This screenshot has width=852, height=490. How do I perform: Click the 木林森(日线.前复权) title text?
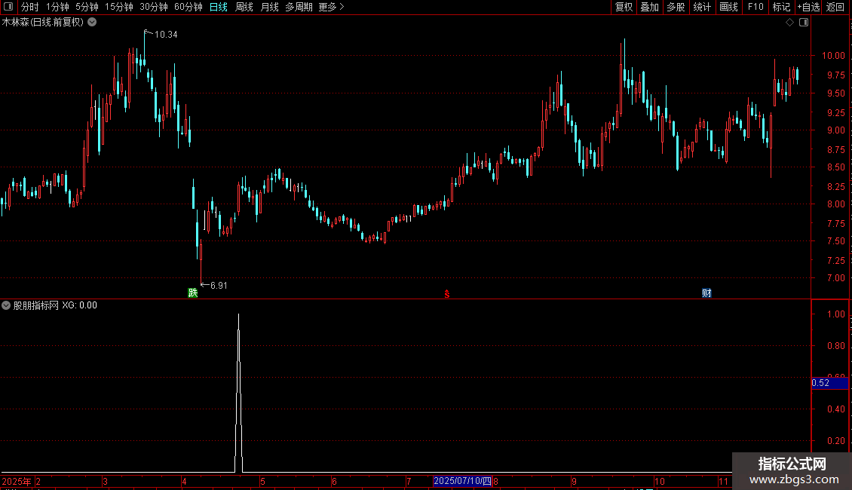click(42, 23)
